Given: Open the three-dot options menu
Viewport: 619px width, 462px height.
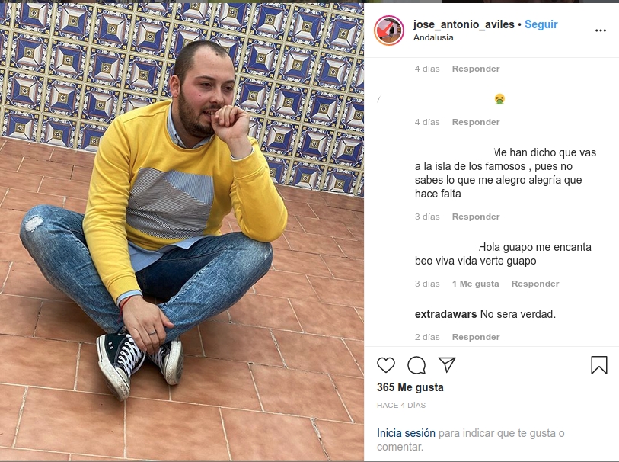Looking at the screenshot, I should pyautogui.click(x=601, y=30).
